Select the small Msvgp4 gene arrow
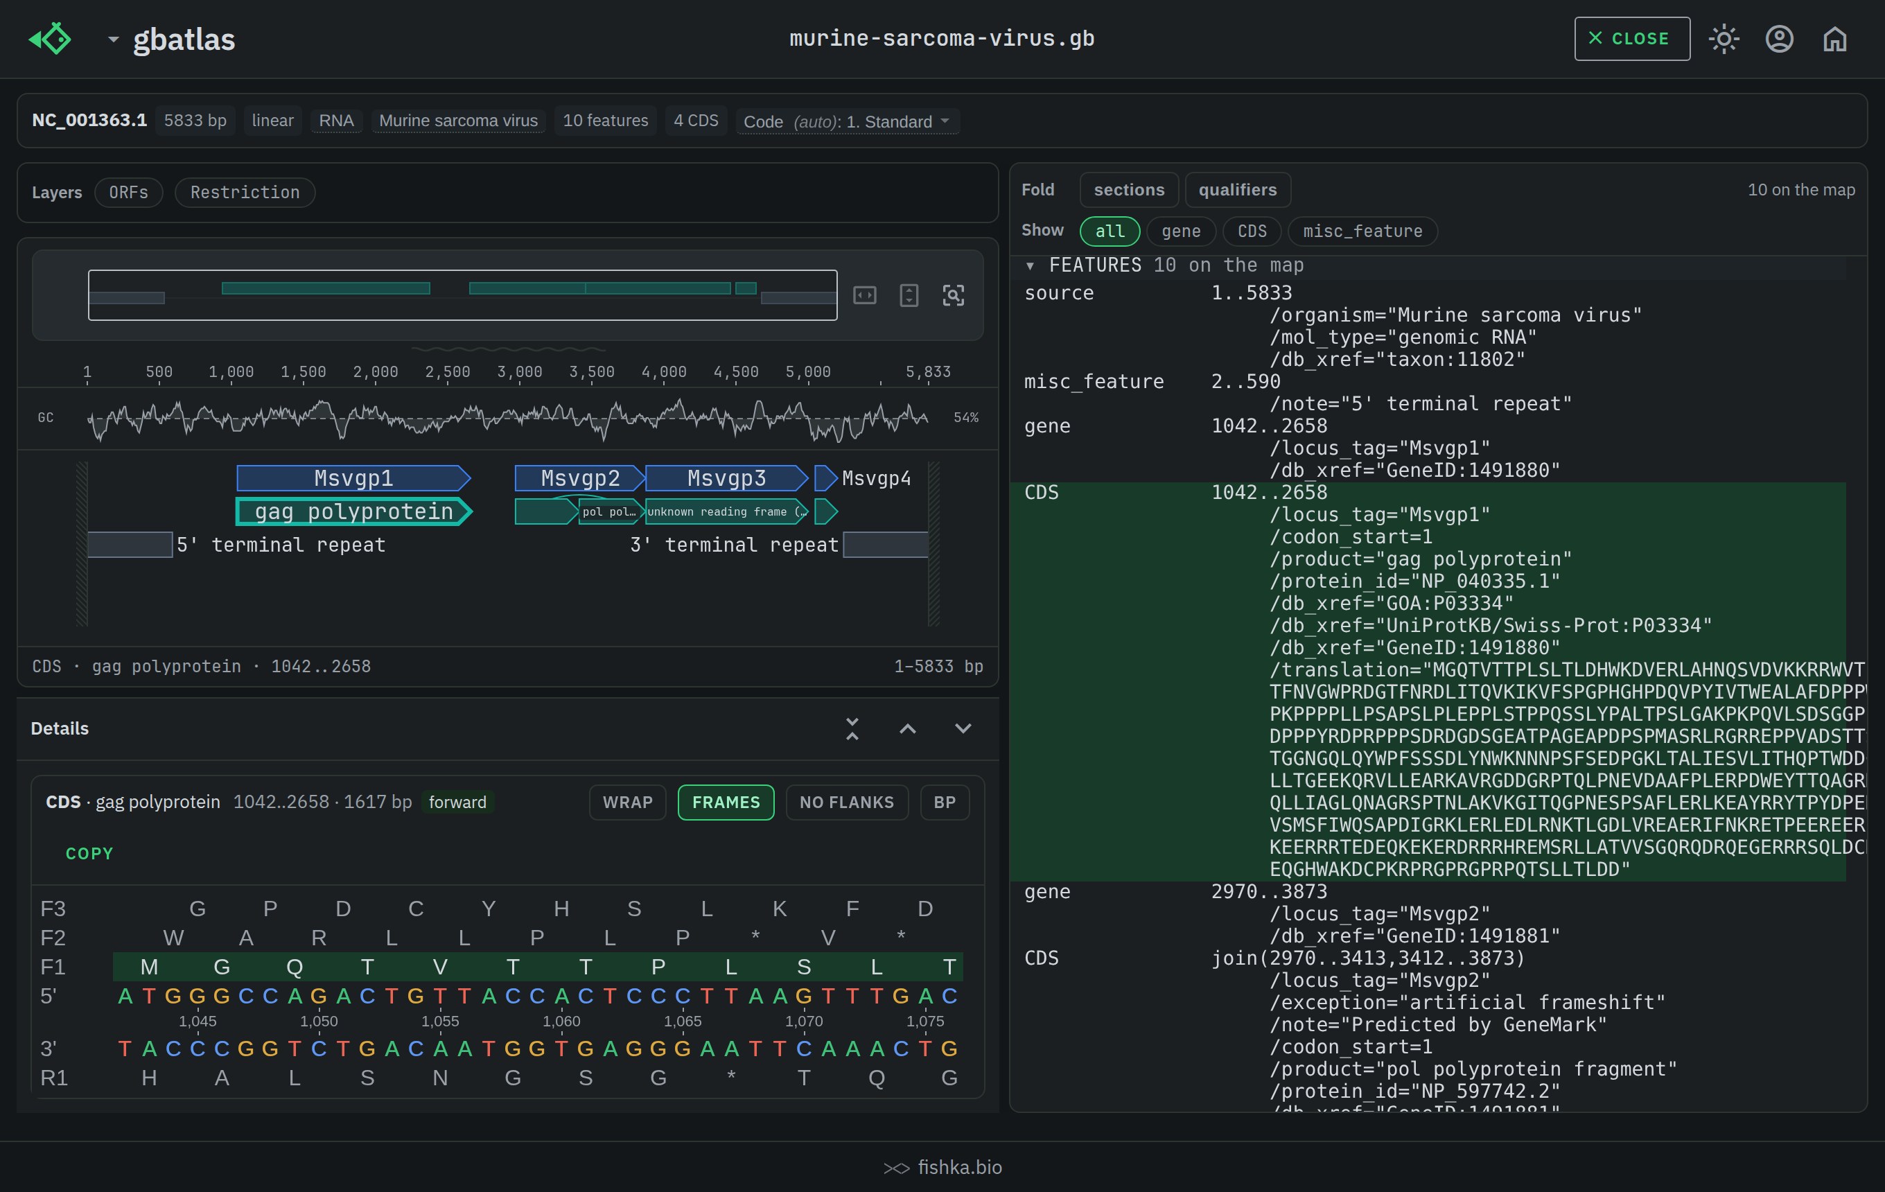Image resolution: width=1885 pixels, height=1192 pixels. (x=826, y=478)
